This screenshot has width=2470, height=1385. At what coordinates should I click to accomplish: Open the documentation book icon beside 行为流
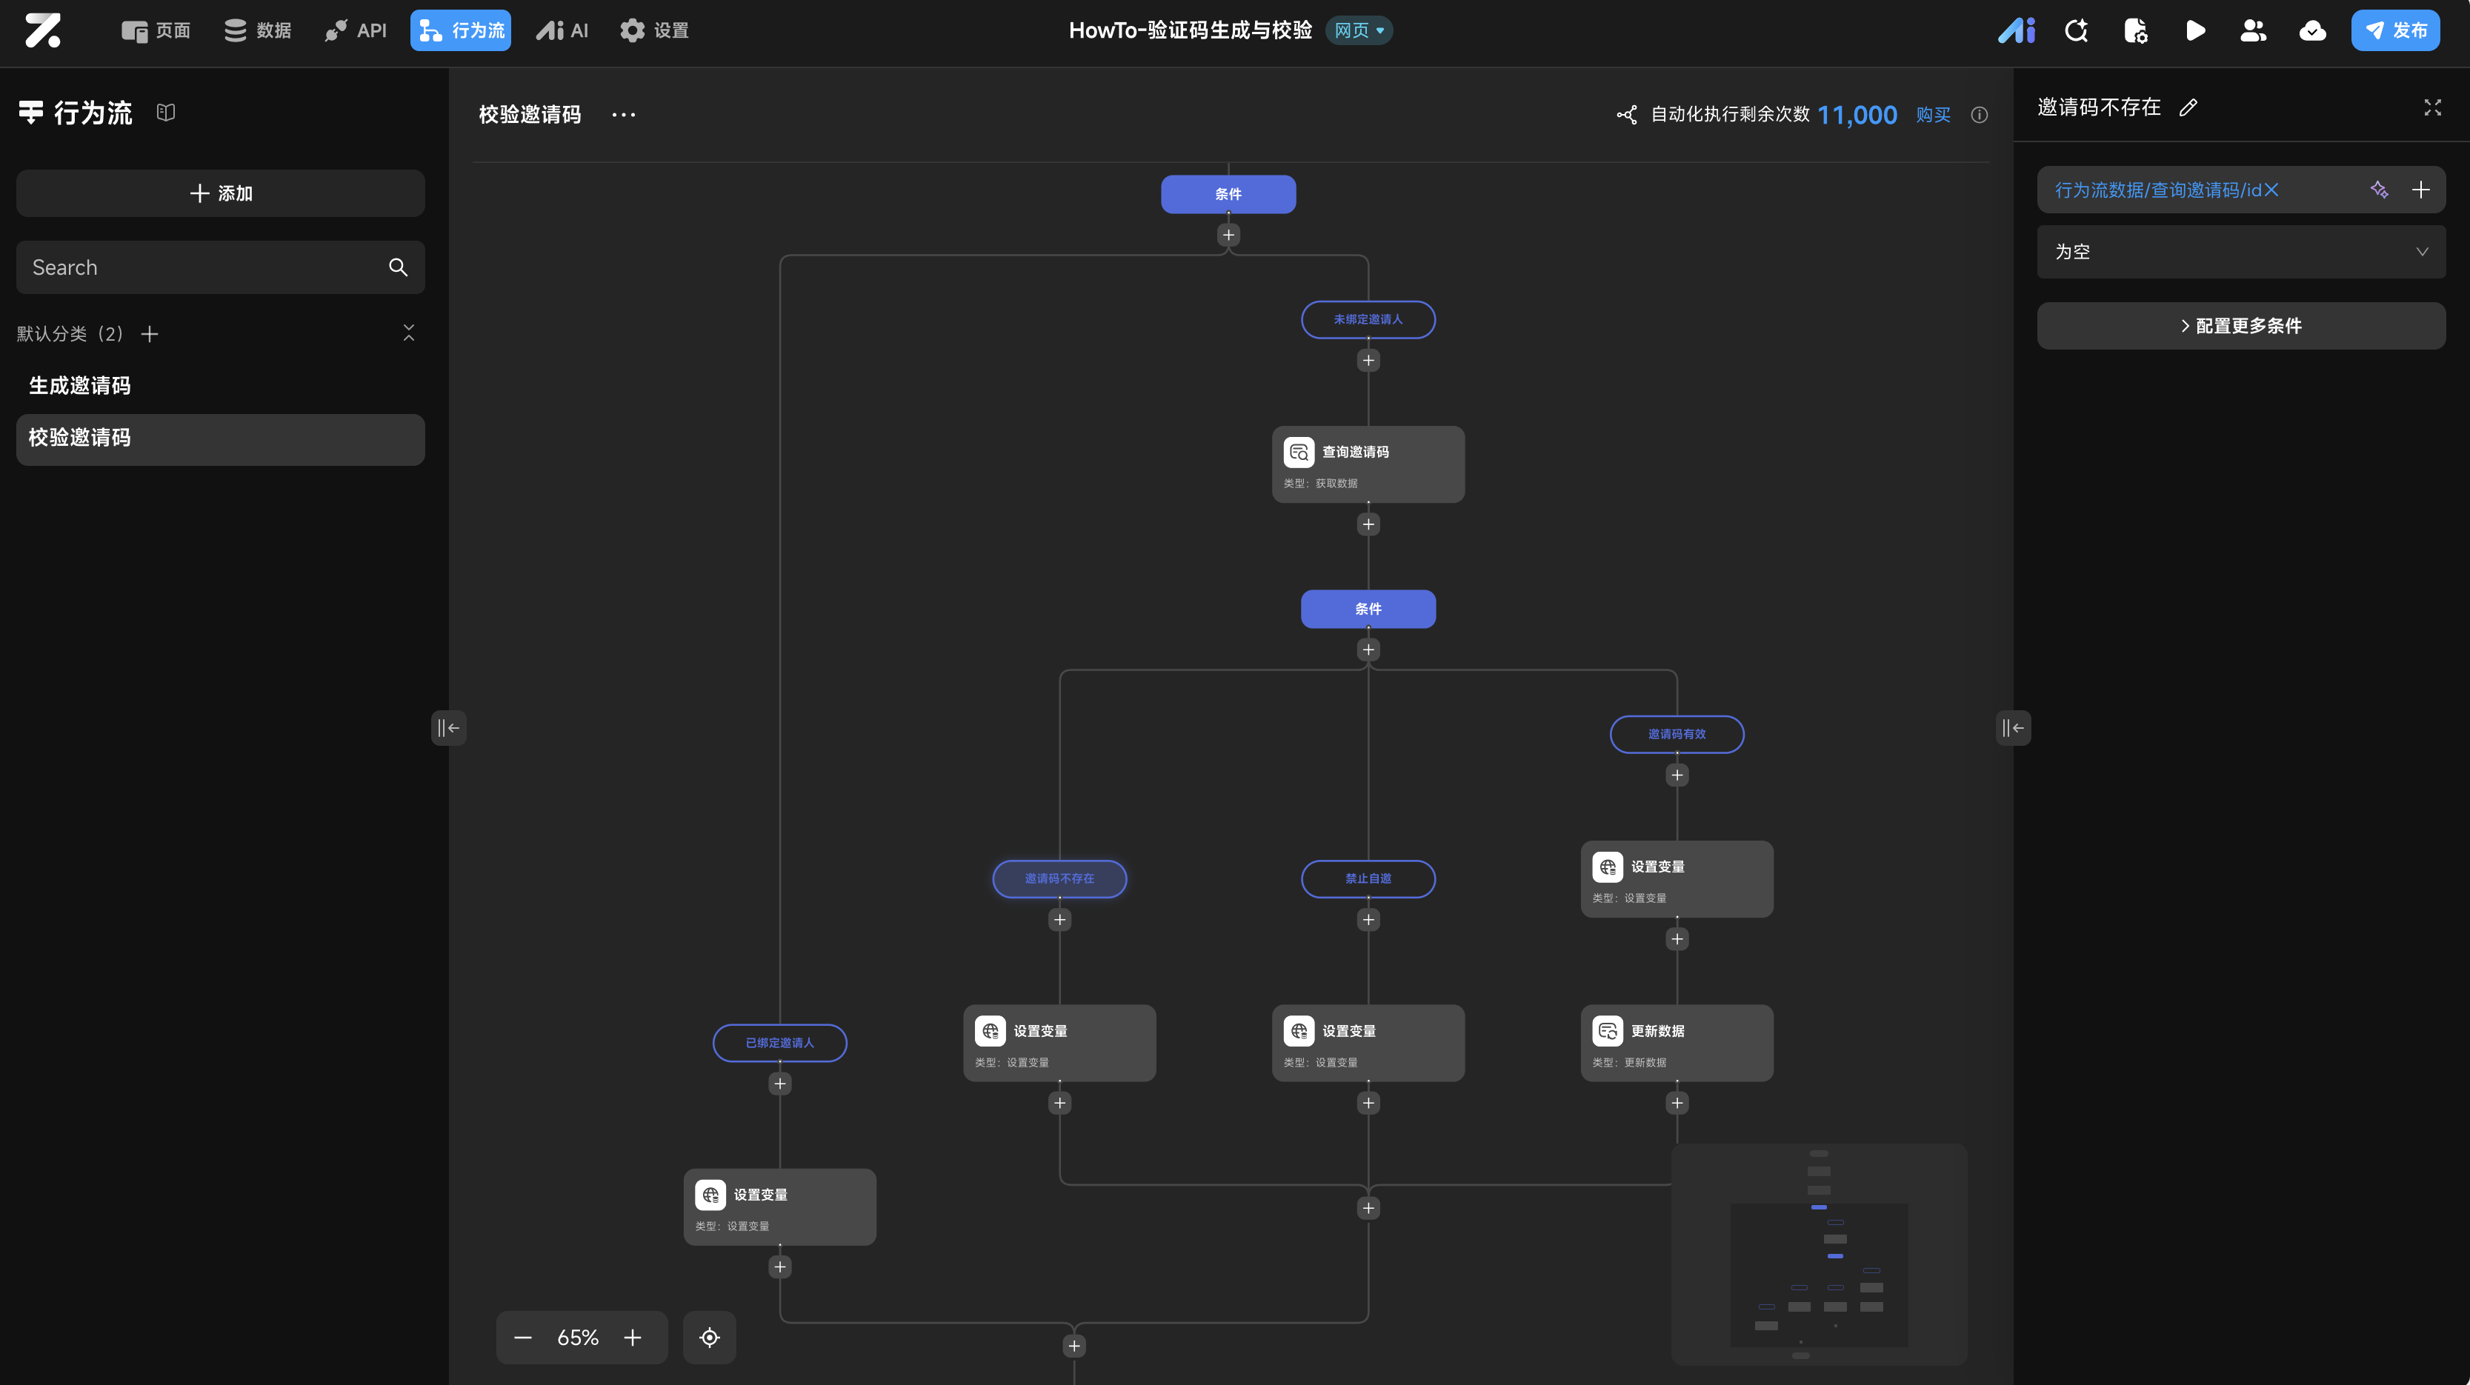tap(166, 112)
